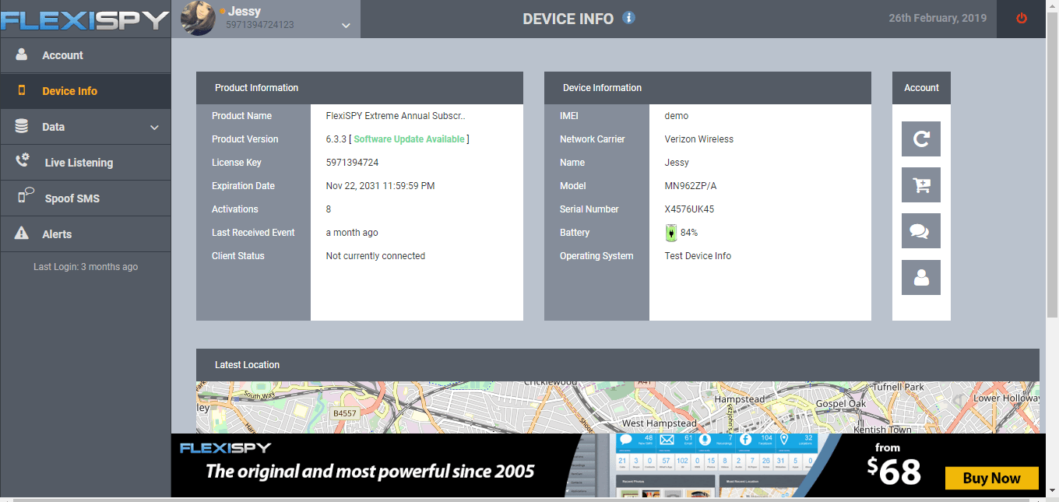The width and height of the screenshot is (1059, 502).
Task: Click the Account person icon in sidebar
Action: [22, 54]
